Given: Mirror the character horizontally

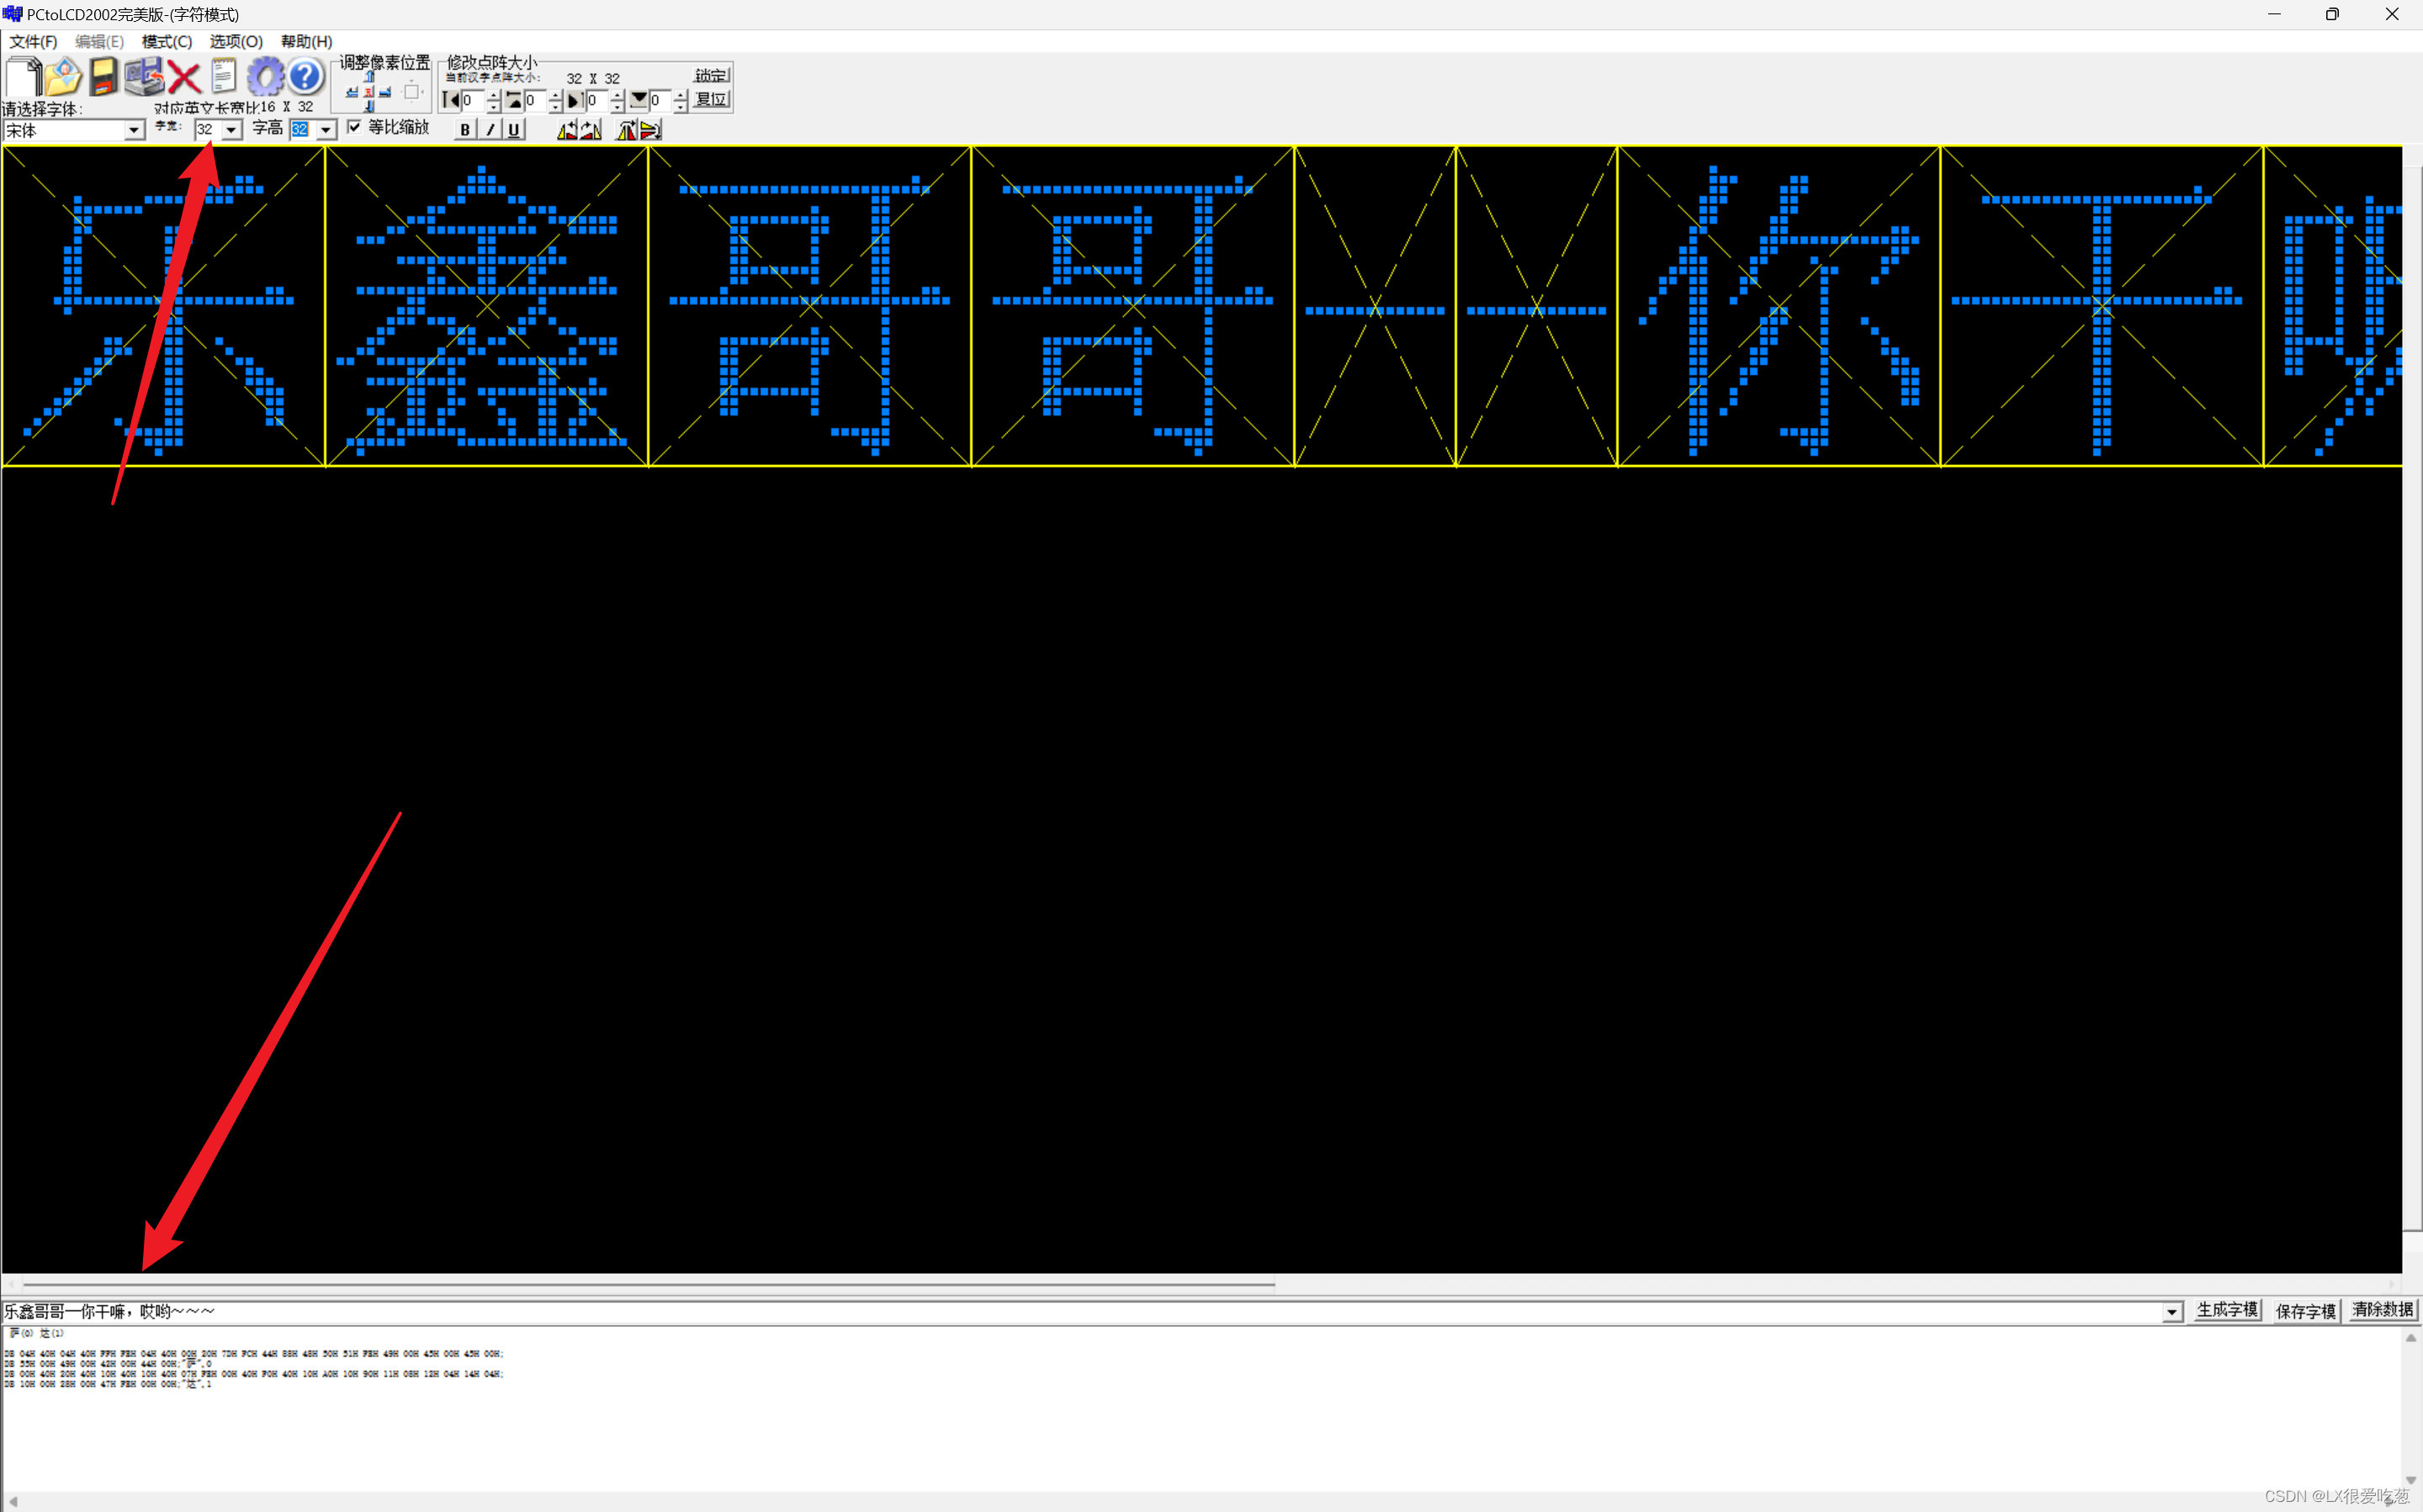Looking at the screenshot, I should click(626, 129).
